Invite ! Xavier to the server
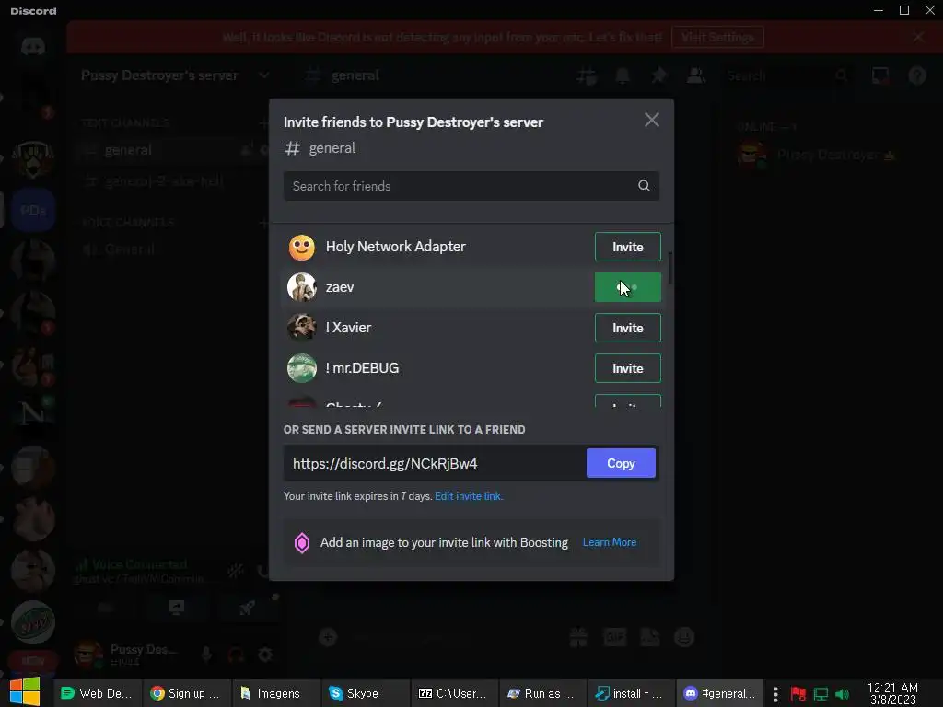This screenshot has width=943, height=707. coord(627,328)
